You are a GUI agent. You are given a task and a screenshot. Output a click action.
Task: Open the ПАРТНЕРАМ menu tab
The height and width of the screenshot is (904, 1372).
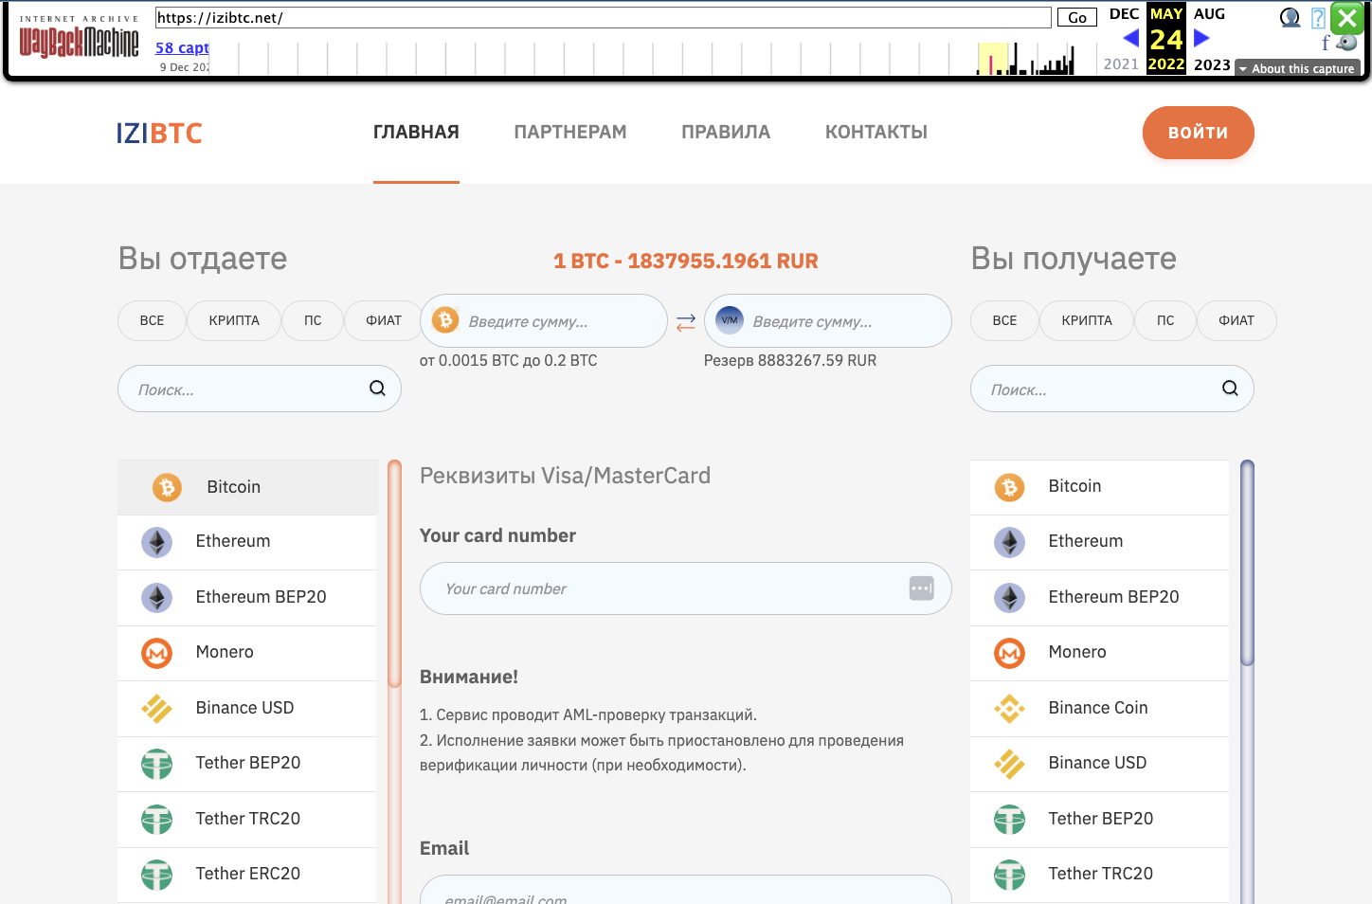(x=570, y=132)
